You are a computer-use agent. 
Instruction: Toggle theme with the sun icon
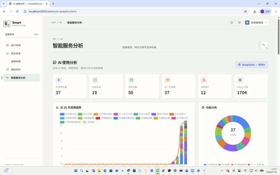239,23
